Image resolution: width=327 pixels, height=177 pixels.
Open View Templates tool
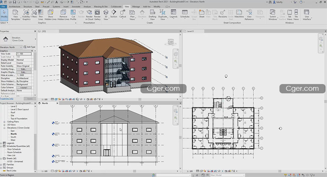point(16,15)
